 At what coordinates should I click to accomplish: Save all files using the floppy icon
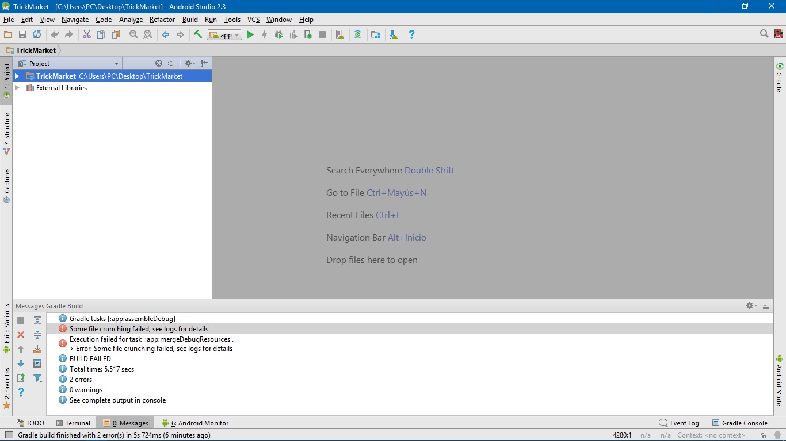[22, 35]
